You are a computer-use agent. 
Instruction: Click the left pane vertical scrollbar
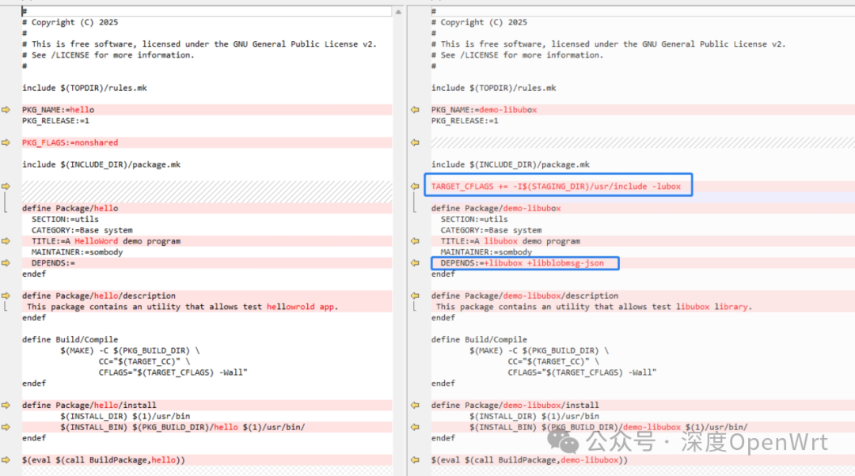pyautogui.click(x=398, y=237)
